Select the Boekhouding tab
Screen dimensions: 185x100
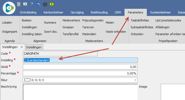[99, 12]
